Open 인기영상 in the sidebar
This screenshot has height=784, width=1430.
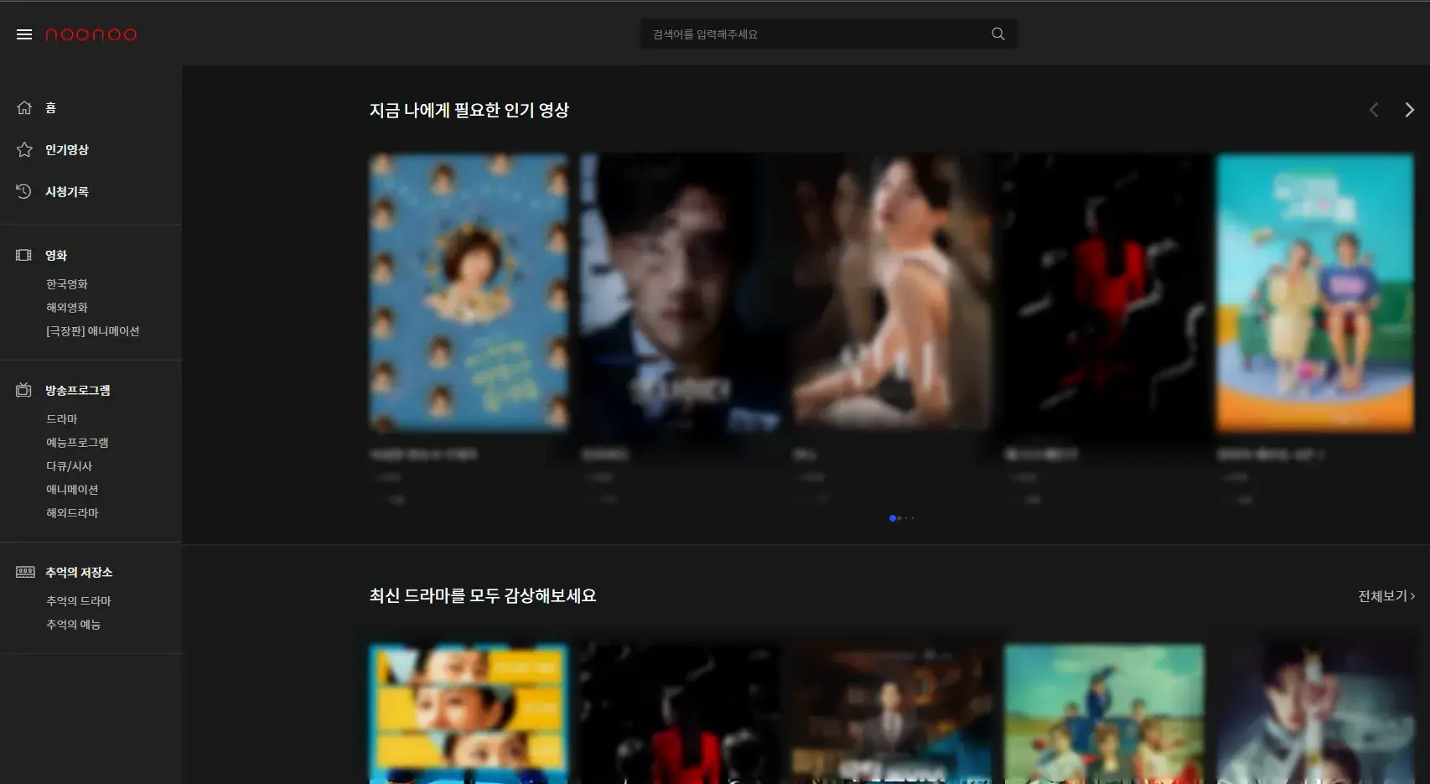tap(67, 149)
